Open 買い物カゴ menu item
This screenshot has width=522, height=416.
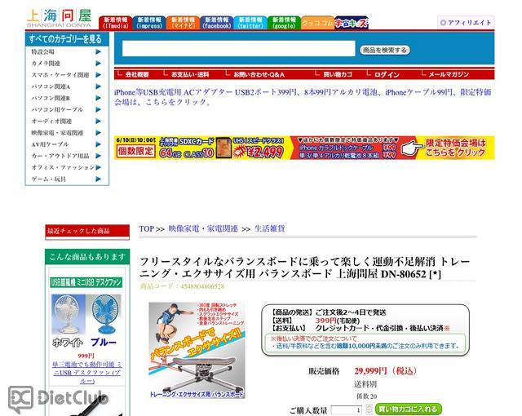(x=338, y=74)
